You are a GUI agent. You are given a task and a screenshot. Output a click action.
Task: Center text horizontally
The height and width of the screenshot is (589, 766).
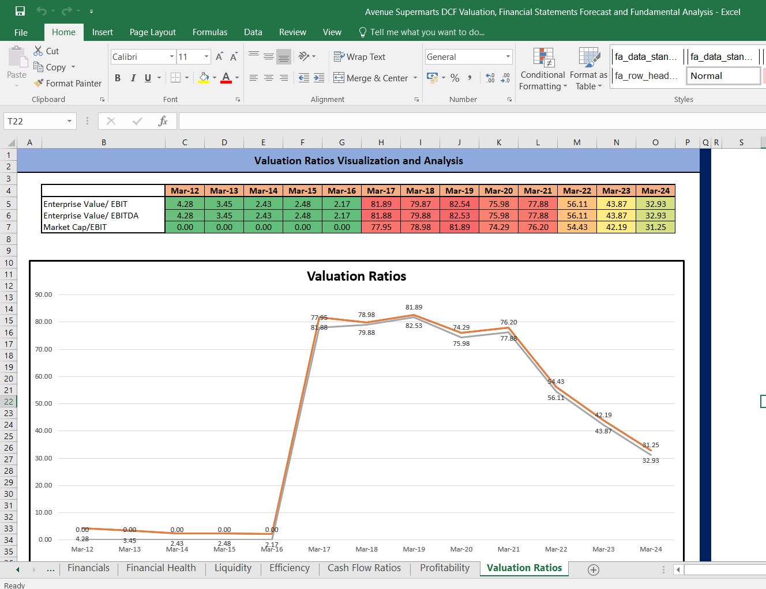pos(269,78)
